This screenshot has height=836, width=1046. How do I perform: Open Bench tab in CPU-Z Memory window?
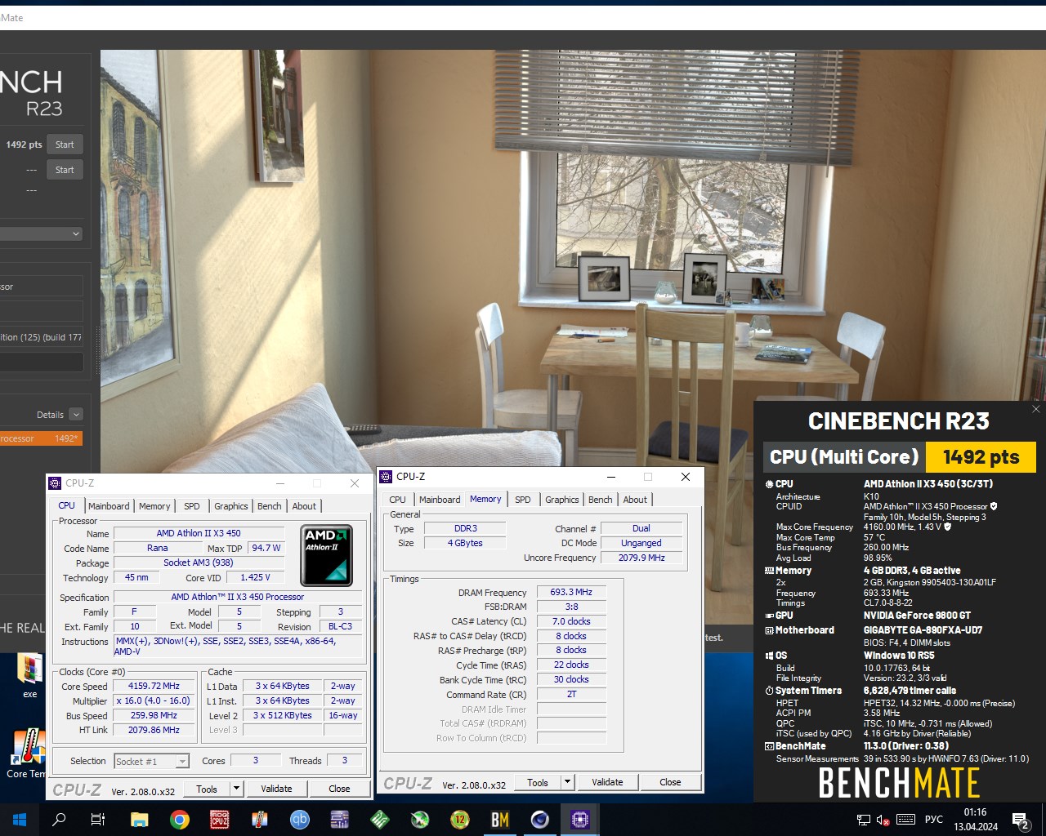pyautogui.click(x=601, y=500)
